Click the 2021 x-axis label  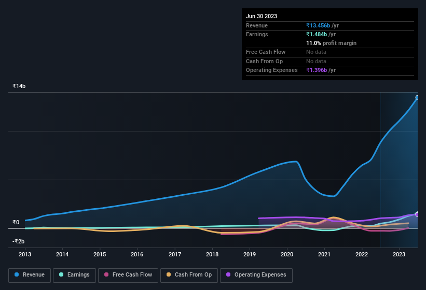pos(324,254)
